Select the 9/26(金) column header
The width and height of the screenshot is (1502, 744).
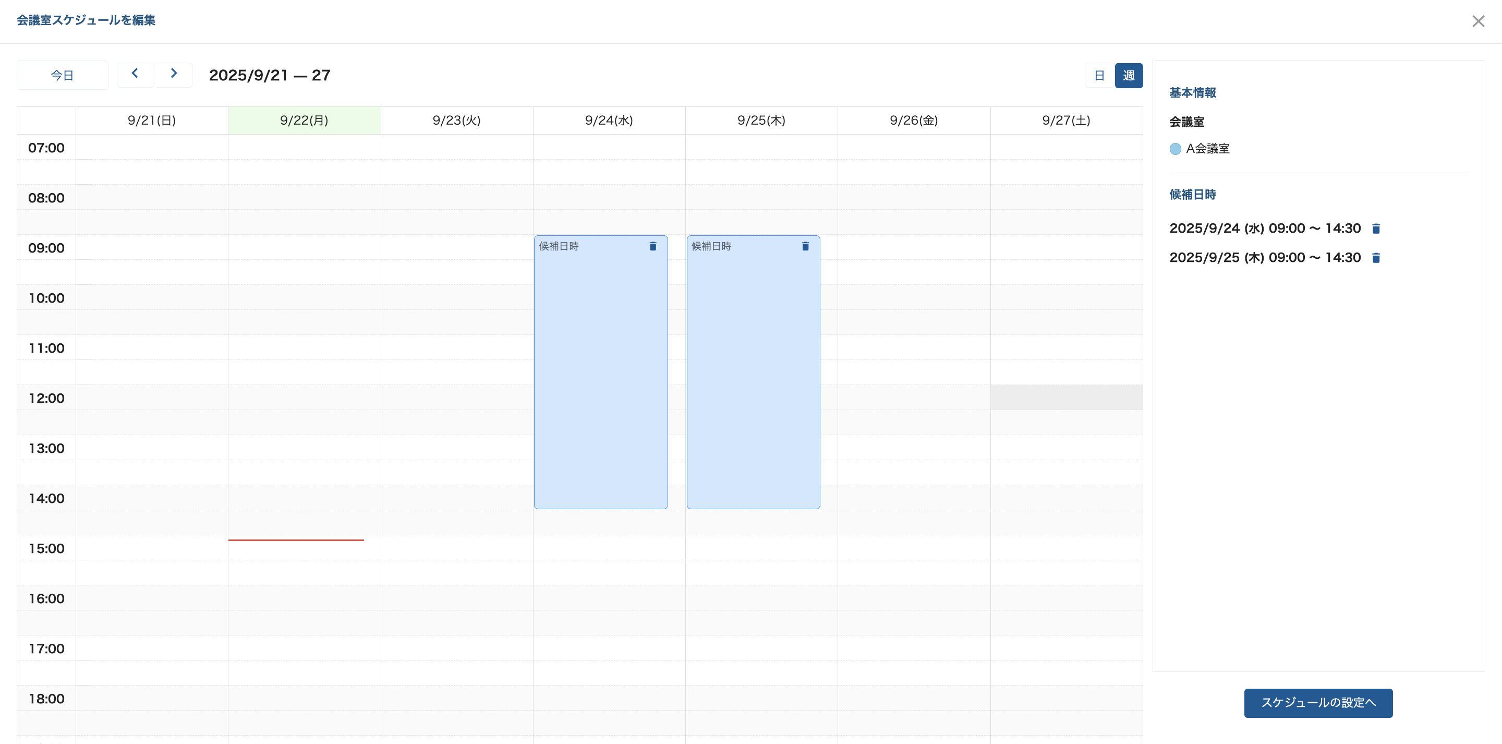(x=913, y=120)
